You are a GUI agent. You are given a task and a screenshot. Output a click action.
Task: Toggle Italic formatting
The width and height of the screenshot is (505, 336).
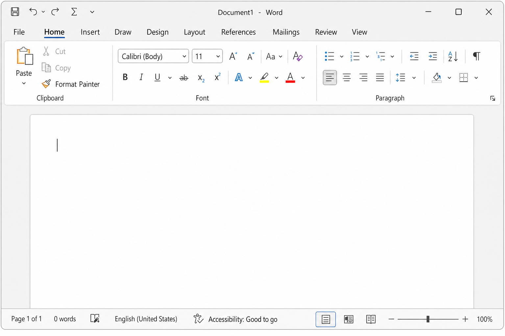[141, 77]
